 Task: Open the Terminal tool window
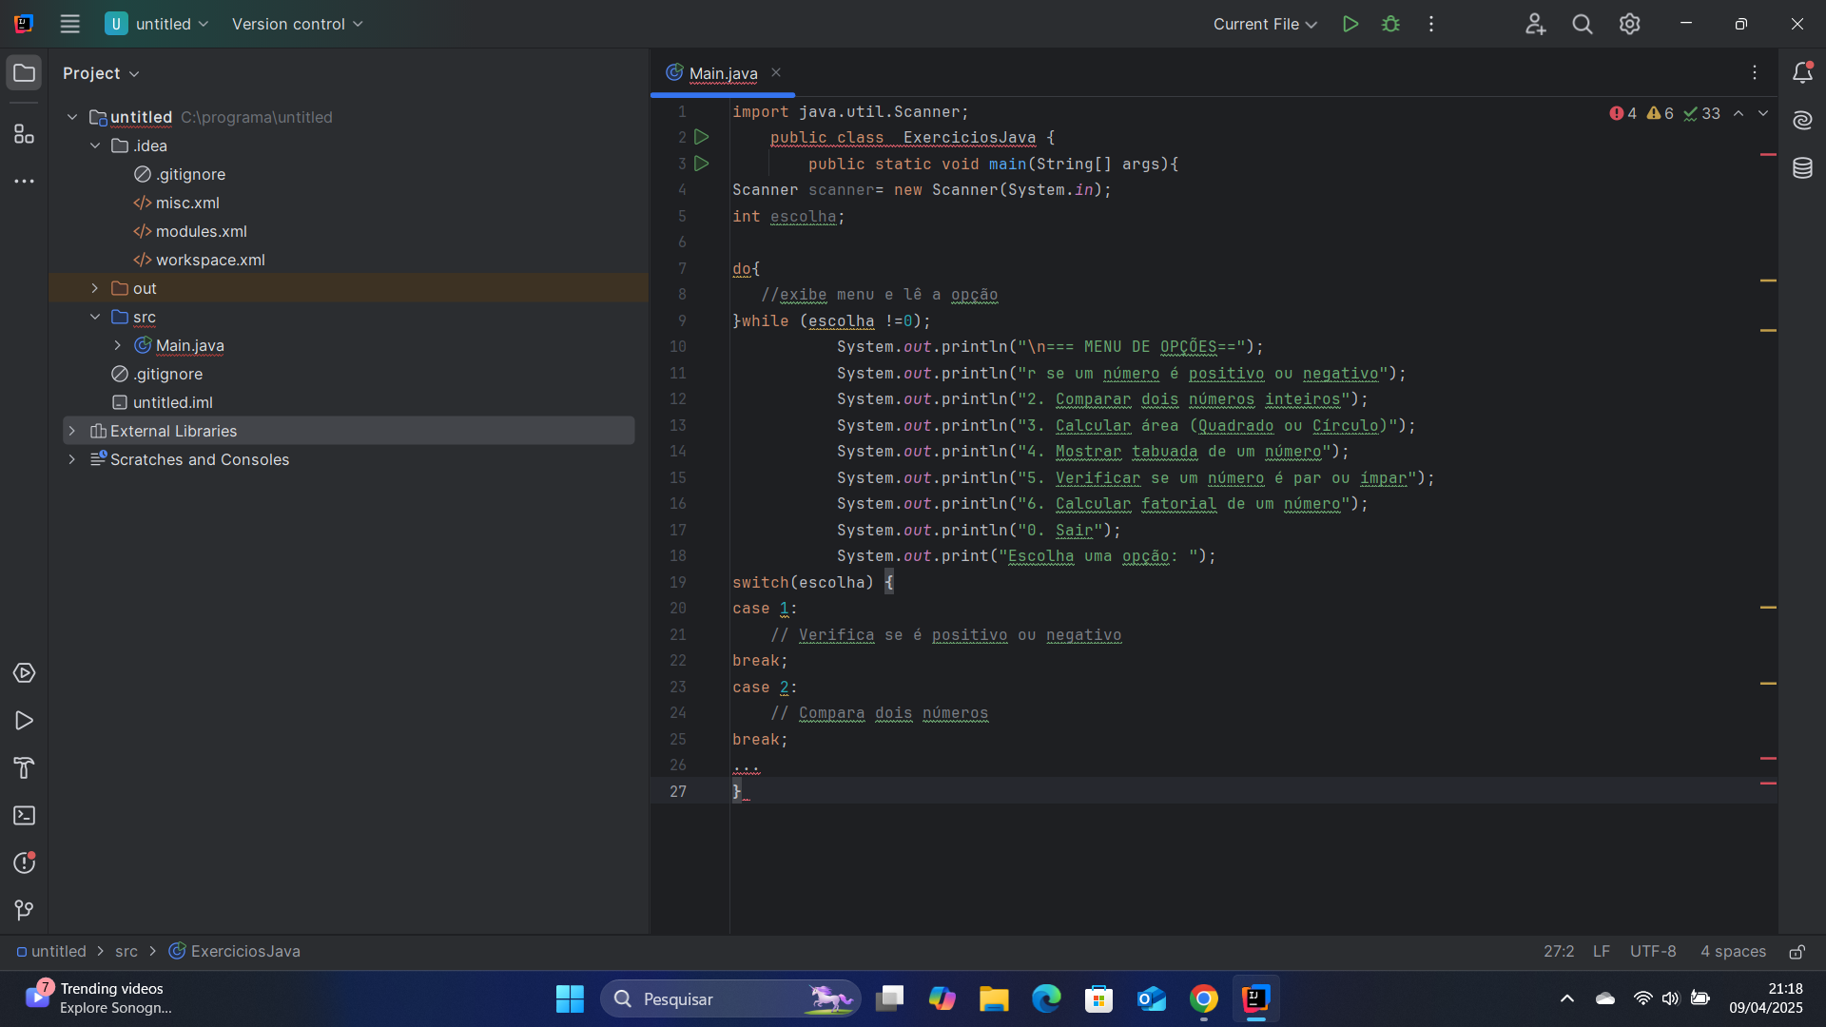pyautogui.click(x=24, y=816)
